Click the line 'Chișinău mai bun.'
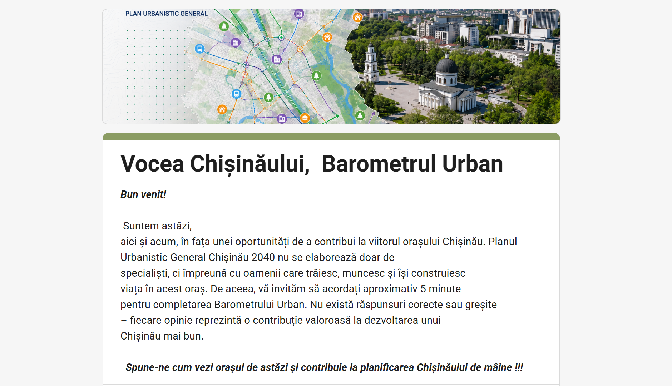Viewport: 672px width, 386px height. 162,336
